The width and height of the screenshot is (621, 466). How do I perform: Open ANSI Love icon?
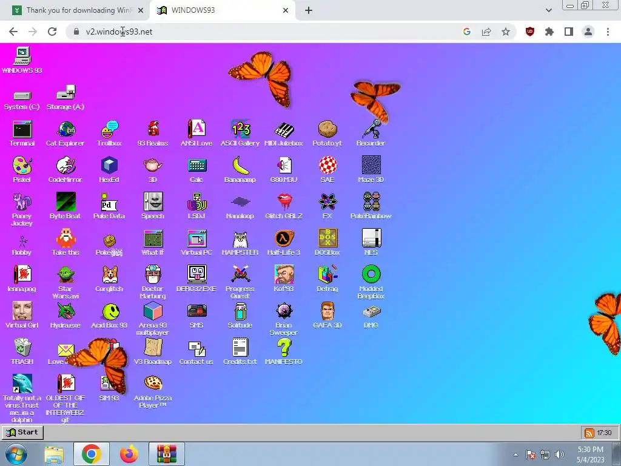196,133
